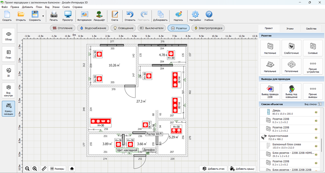The width and height of the screenshot is (325, 173).
Task: Hide the Дверь object via eye icon
Action: tap(316, 112)
